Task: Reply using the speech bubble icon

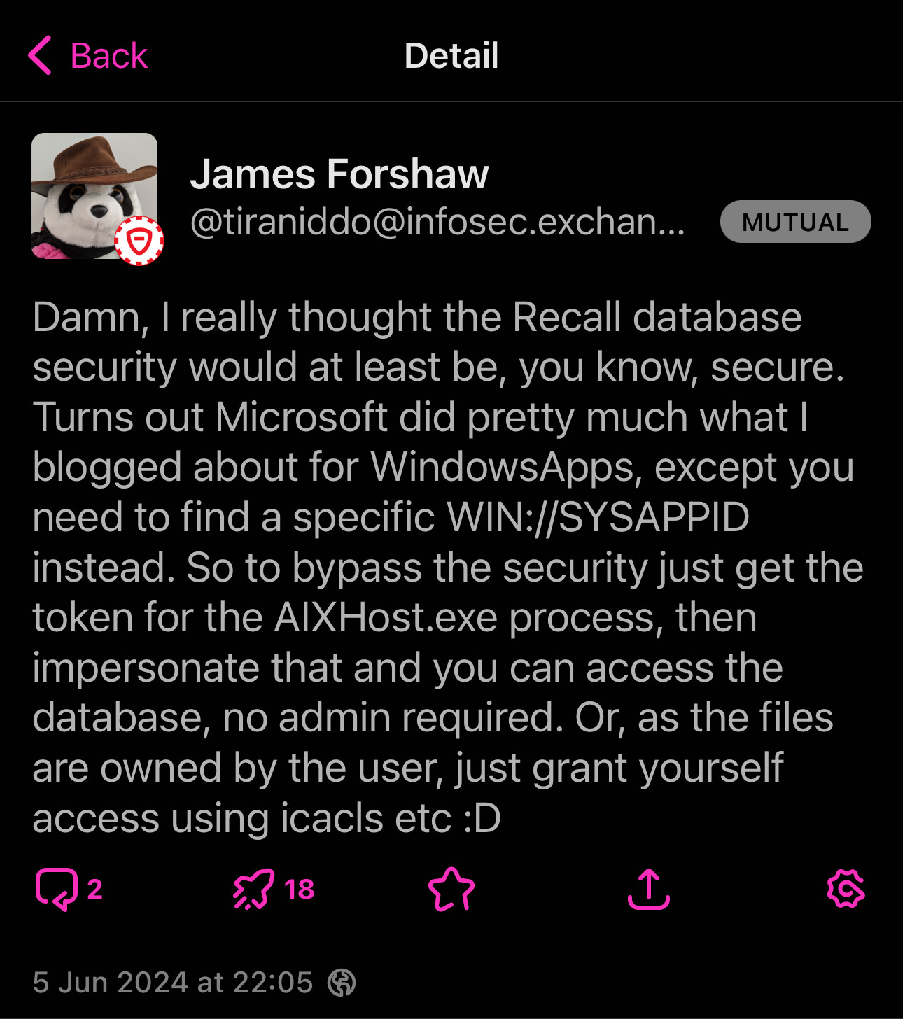Action: [56, 889]
